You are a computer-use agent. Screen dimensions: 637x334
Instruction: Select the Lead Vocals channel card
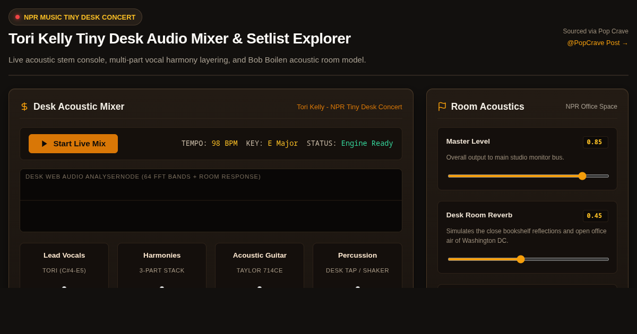(64, 266)
